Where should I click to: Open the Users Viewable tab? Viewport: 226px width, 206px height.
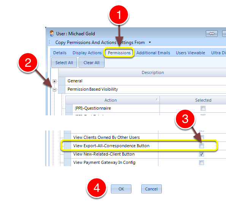[190, 53]
